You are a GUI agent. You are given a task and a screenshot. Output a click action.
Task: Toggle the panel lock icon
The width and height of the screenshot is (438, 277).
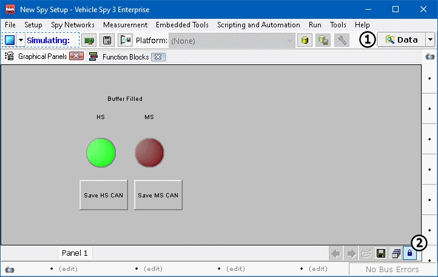(410, 253)
